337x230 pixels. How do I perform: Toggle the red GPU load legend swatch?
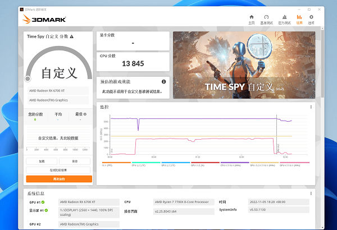coord(205,163)
